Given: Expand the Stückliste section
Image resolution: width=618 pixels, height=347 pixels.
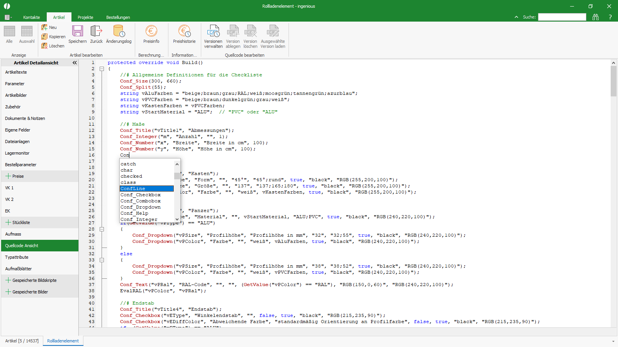Looking at the screenshot, I should [8, 222].
